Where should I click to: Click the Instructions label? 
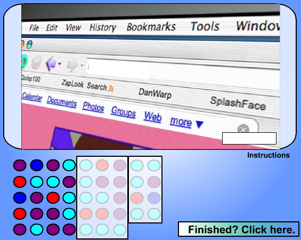[269, 155]
